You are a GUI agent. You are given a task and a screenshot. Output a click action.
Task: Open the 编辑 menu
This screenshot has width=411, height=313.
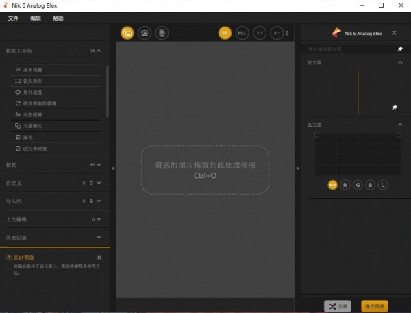click(x=36, y=18)
